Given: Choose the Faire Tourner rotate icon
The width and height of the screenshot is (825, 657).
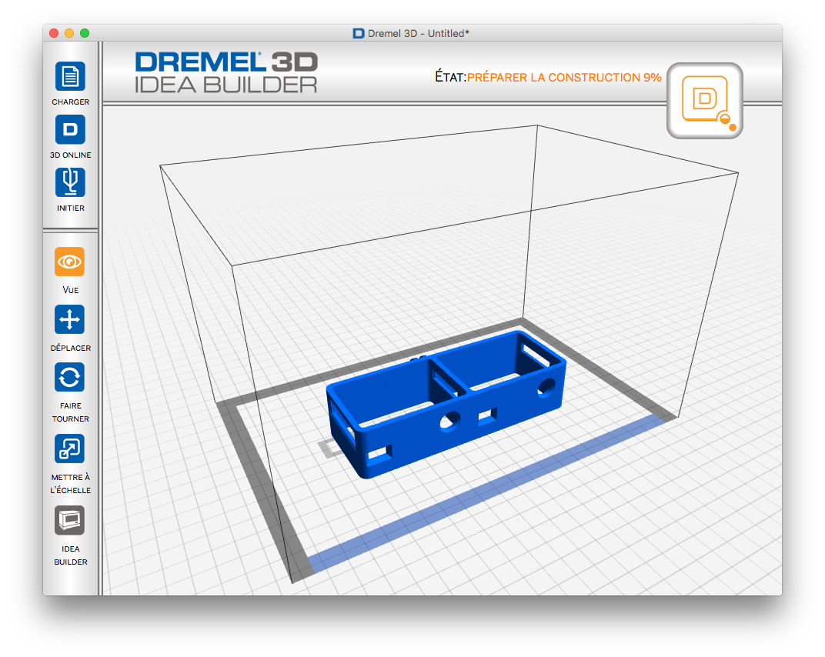Looking at the screenshot, I should coord(69,378).
